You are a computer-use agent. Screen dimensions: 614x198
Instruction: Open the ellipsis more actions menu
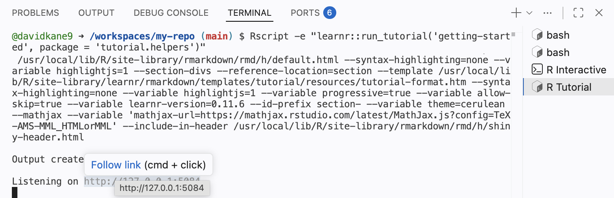(x=548, y=13)
